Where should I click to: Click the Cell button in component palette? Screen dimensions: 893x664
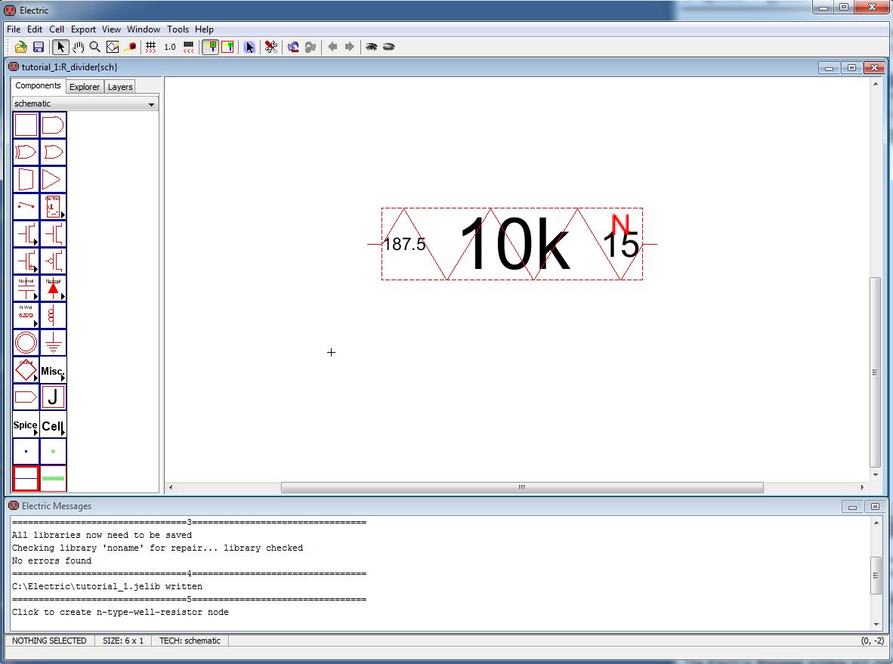tap(53, 425)
